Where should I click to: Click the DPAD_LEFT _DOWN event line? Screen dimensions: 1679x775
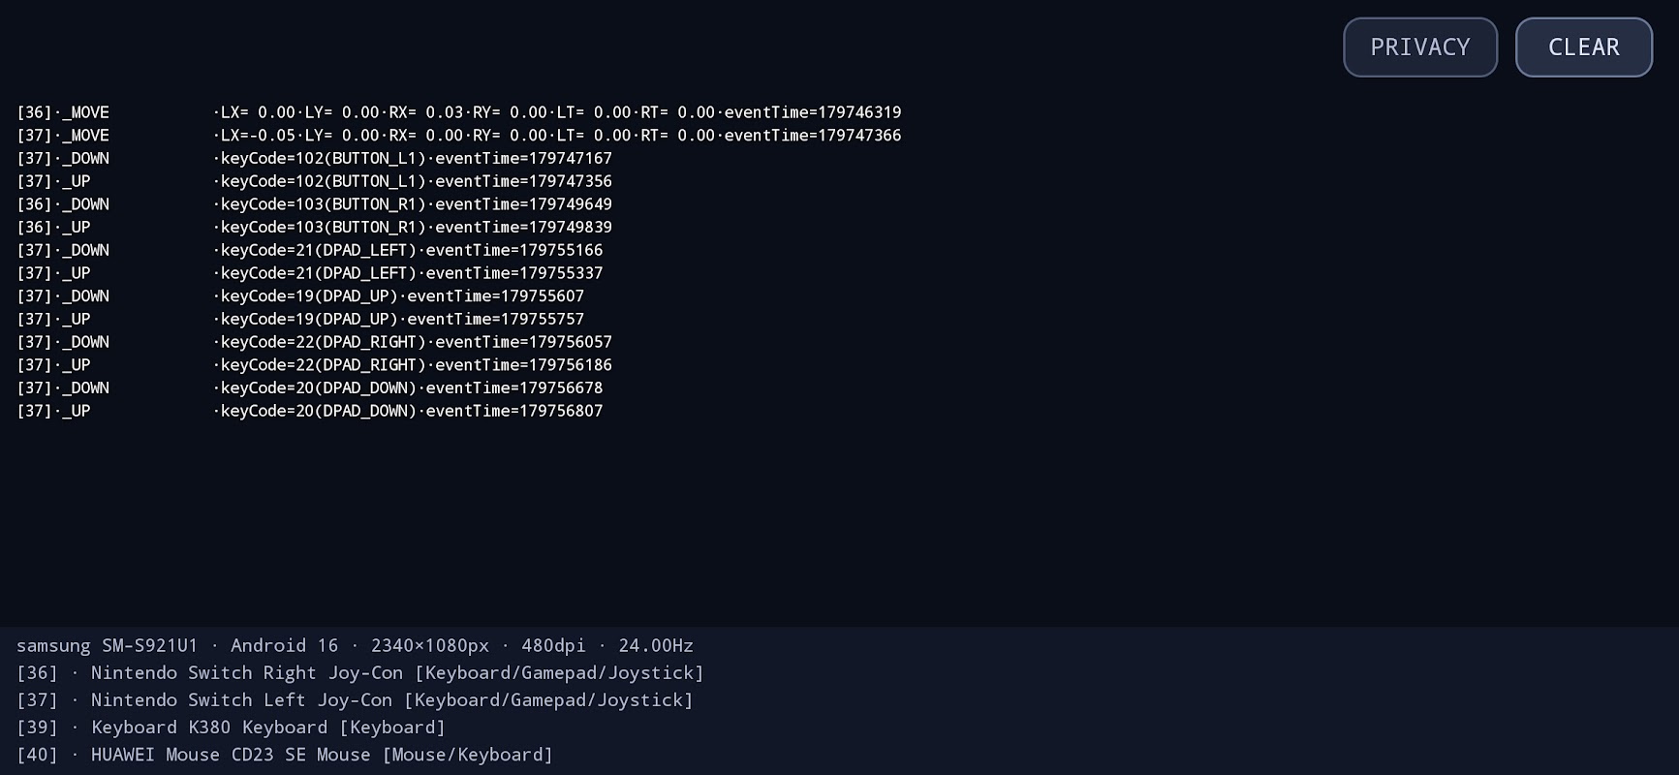coord(310,250)
